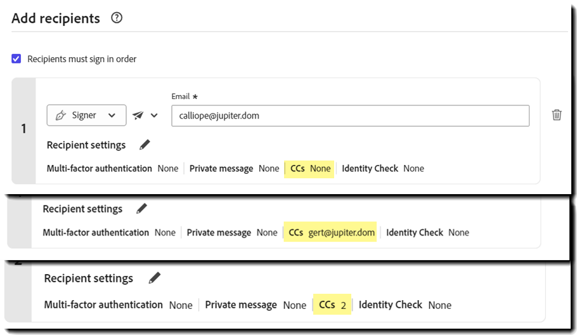Screen dimensions: 577x335
Task: Open the Signer role dropdown
Action: [x=86, y=115]
